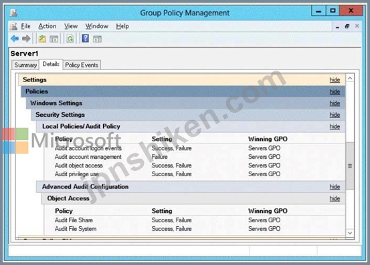The height and width of the screenshot is (265, 370).
Task: Open the View menu
Action: [x=71, y=26]
